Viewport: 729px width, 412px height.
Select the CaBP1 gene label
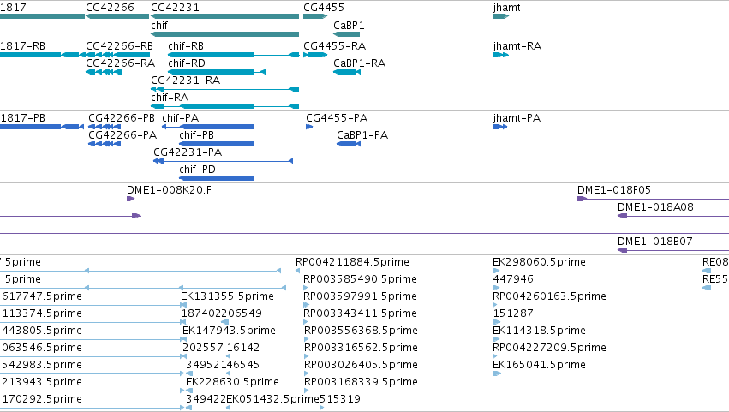click(x=349, y=26)
